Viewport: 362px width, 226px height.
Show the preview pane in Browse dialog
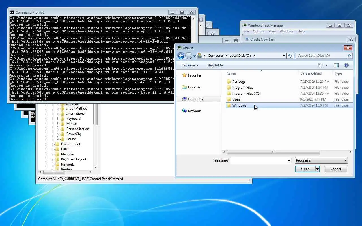(336, 65)
